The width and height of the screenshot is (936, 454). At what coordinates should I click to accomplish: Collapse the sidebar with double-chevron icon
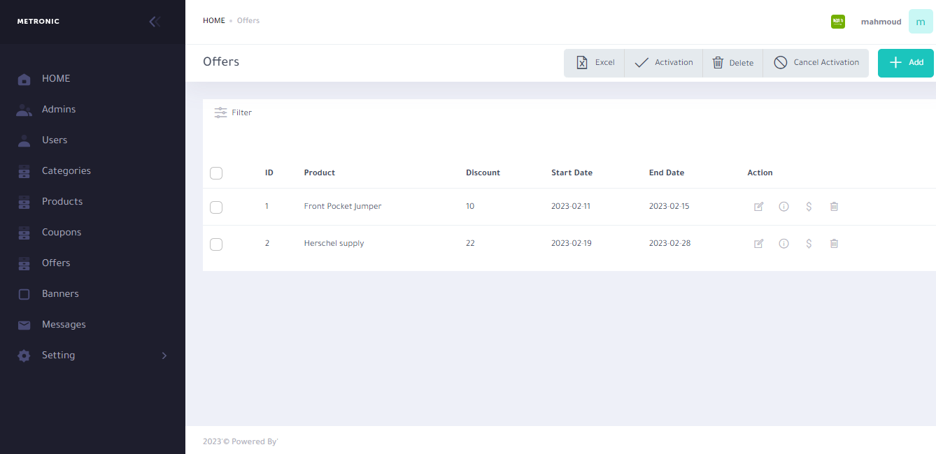tap(155, 22)
